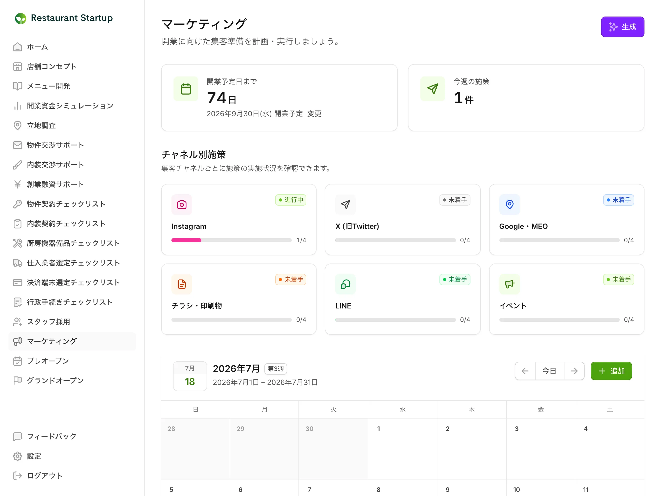This screenshot has width=661, height=496.
Task: Click the 2026年7月 calendar heading
Action: coord(236,369)
